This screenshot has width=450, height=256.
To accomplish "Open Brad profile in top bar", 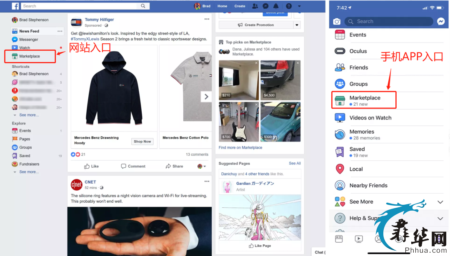I will pyautogui.click(x=202, y=6).
